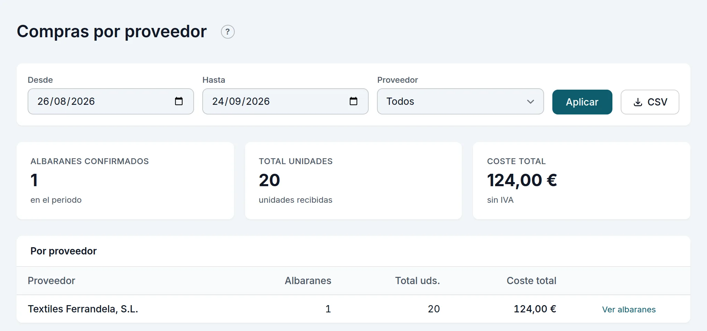The width and height of the screenshot is (707, 331).
Task: Click the Compras por proveedor page title
Action: point(112,32)
